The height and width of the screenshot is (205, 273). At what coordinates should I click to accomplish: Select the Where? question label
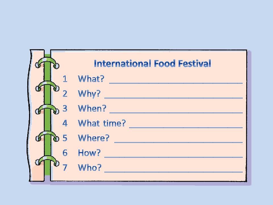94,138
